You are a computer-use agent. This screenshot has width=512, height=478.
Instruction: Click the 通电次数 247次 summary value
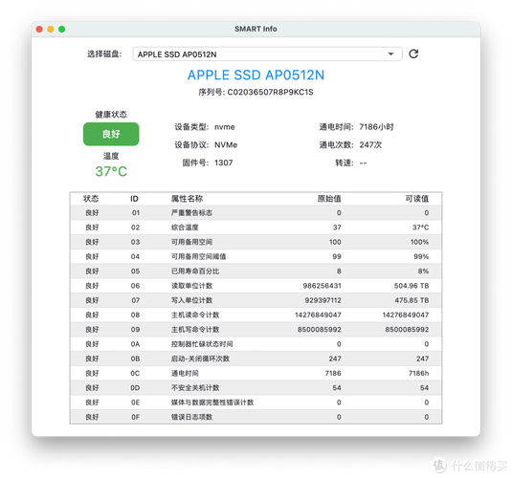(370, 145)
